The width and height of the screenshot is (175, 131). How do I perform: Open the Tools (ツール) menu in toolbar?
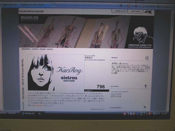point(164,6)
